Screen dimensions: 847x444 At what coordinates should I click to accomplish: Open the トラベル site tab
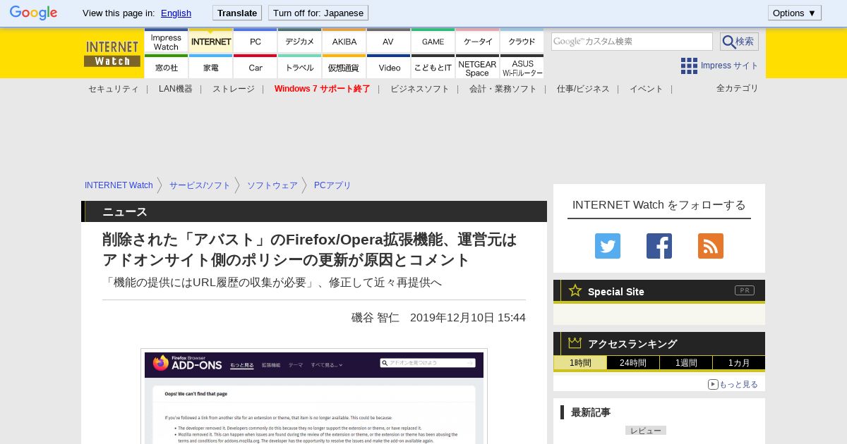[x=300, y=67]
